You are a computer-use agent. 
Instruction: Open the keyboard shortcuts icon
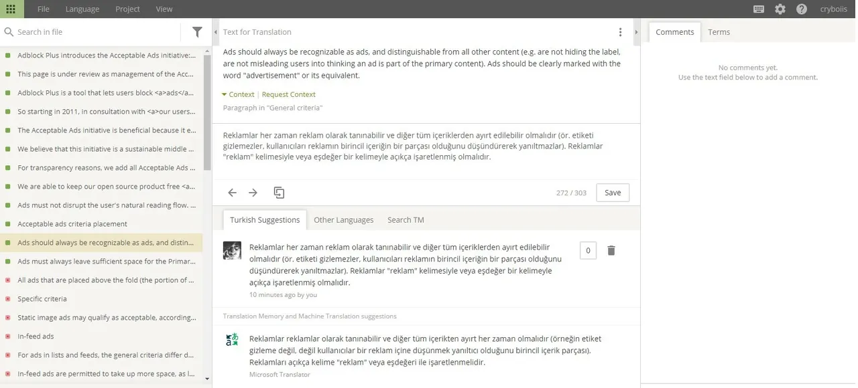(759, 9)
